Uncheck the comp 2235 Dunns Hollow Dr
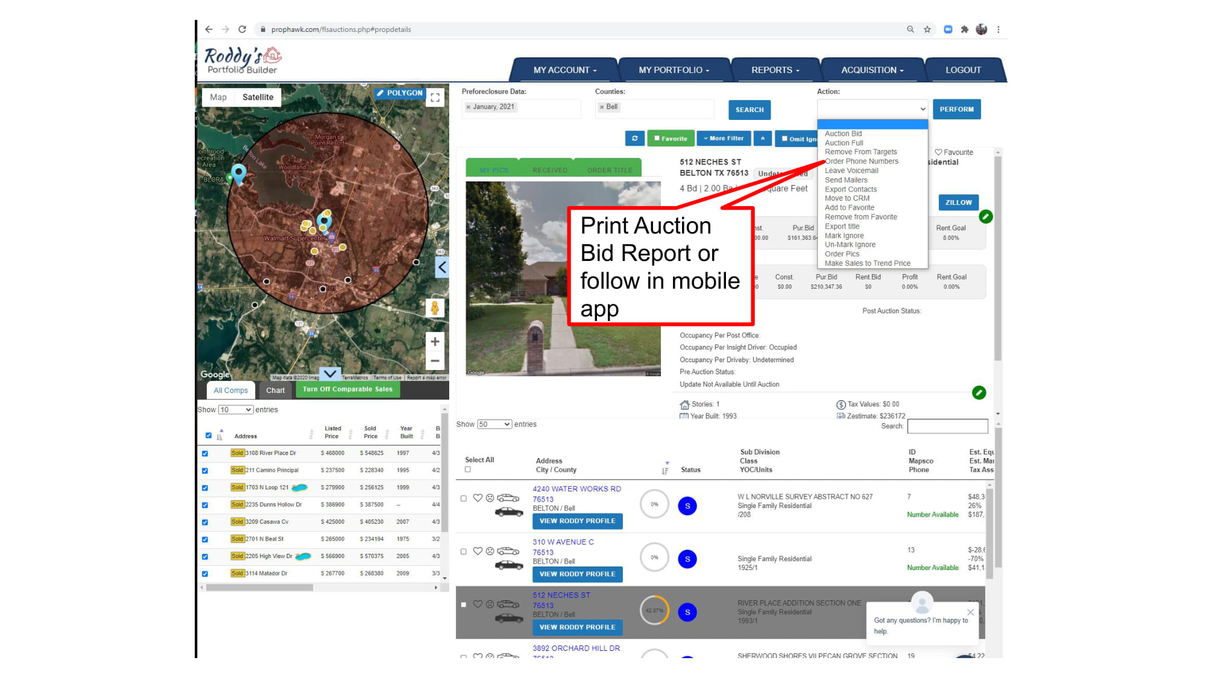Screen dimensions: 1206x678 tap(205, 505)
